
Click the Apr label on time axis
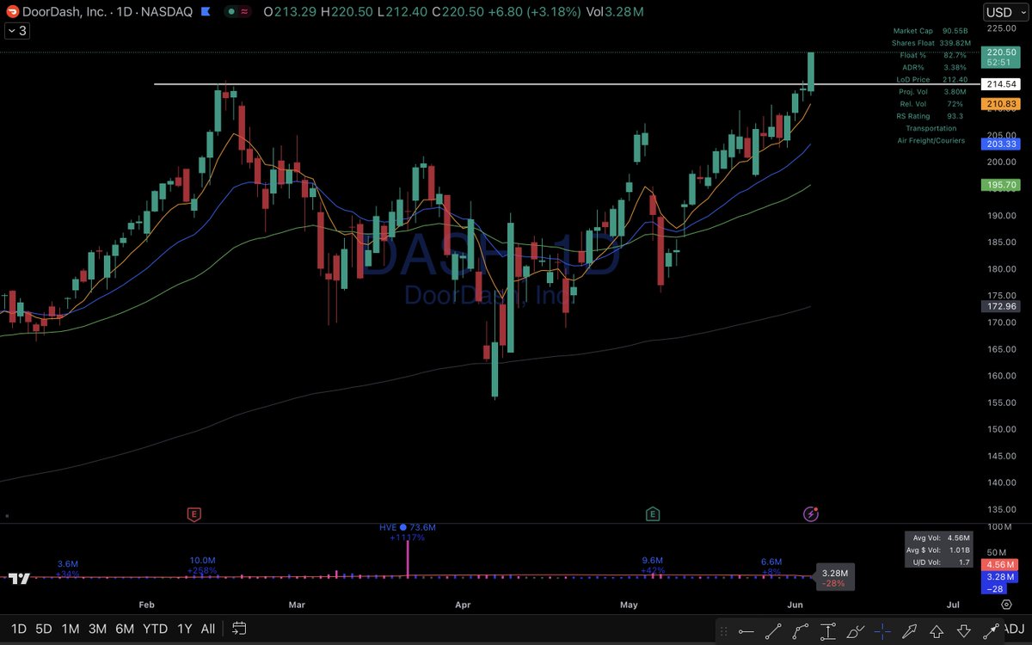463,605
